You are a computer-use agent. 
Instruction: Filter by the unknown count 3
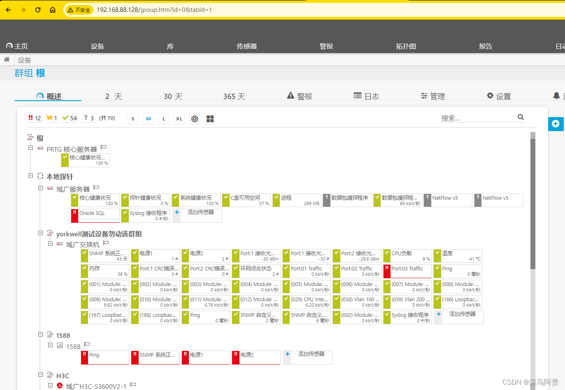(x=88, y=118)
